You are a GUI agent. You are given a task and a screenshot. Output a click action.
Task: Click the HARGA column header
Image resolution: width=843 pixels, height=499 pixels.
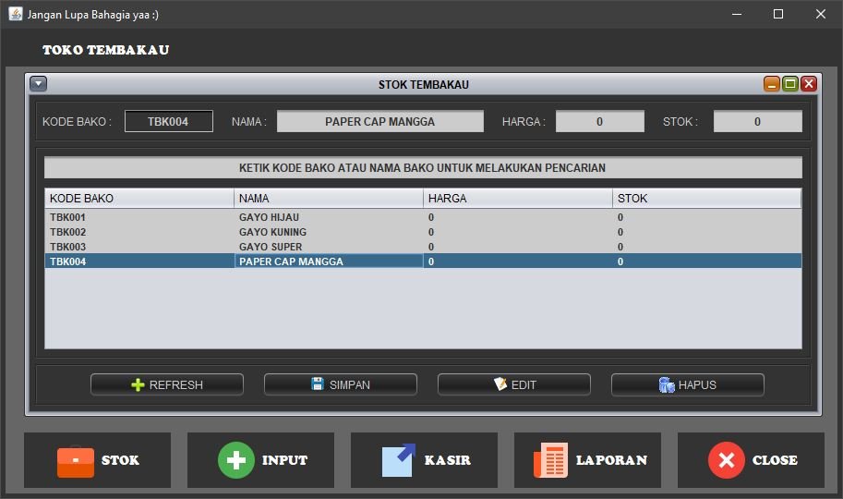click(517, 199)
